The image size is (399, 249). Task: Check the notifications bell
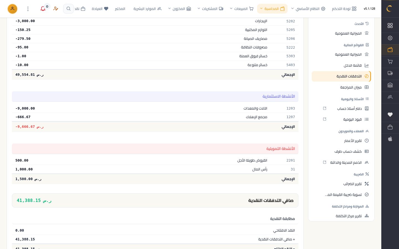pyautogui.click(x=43, y=9)
